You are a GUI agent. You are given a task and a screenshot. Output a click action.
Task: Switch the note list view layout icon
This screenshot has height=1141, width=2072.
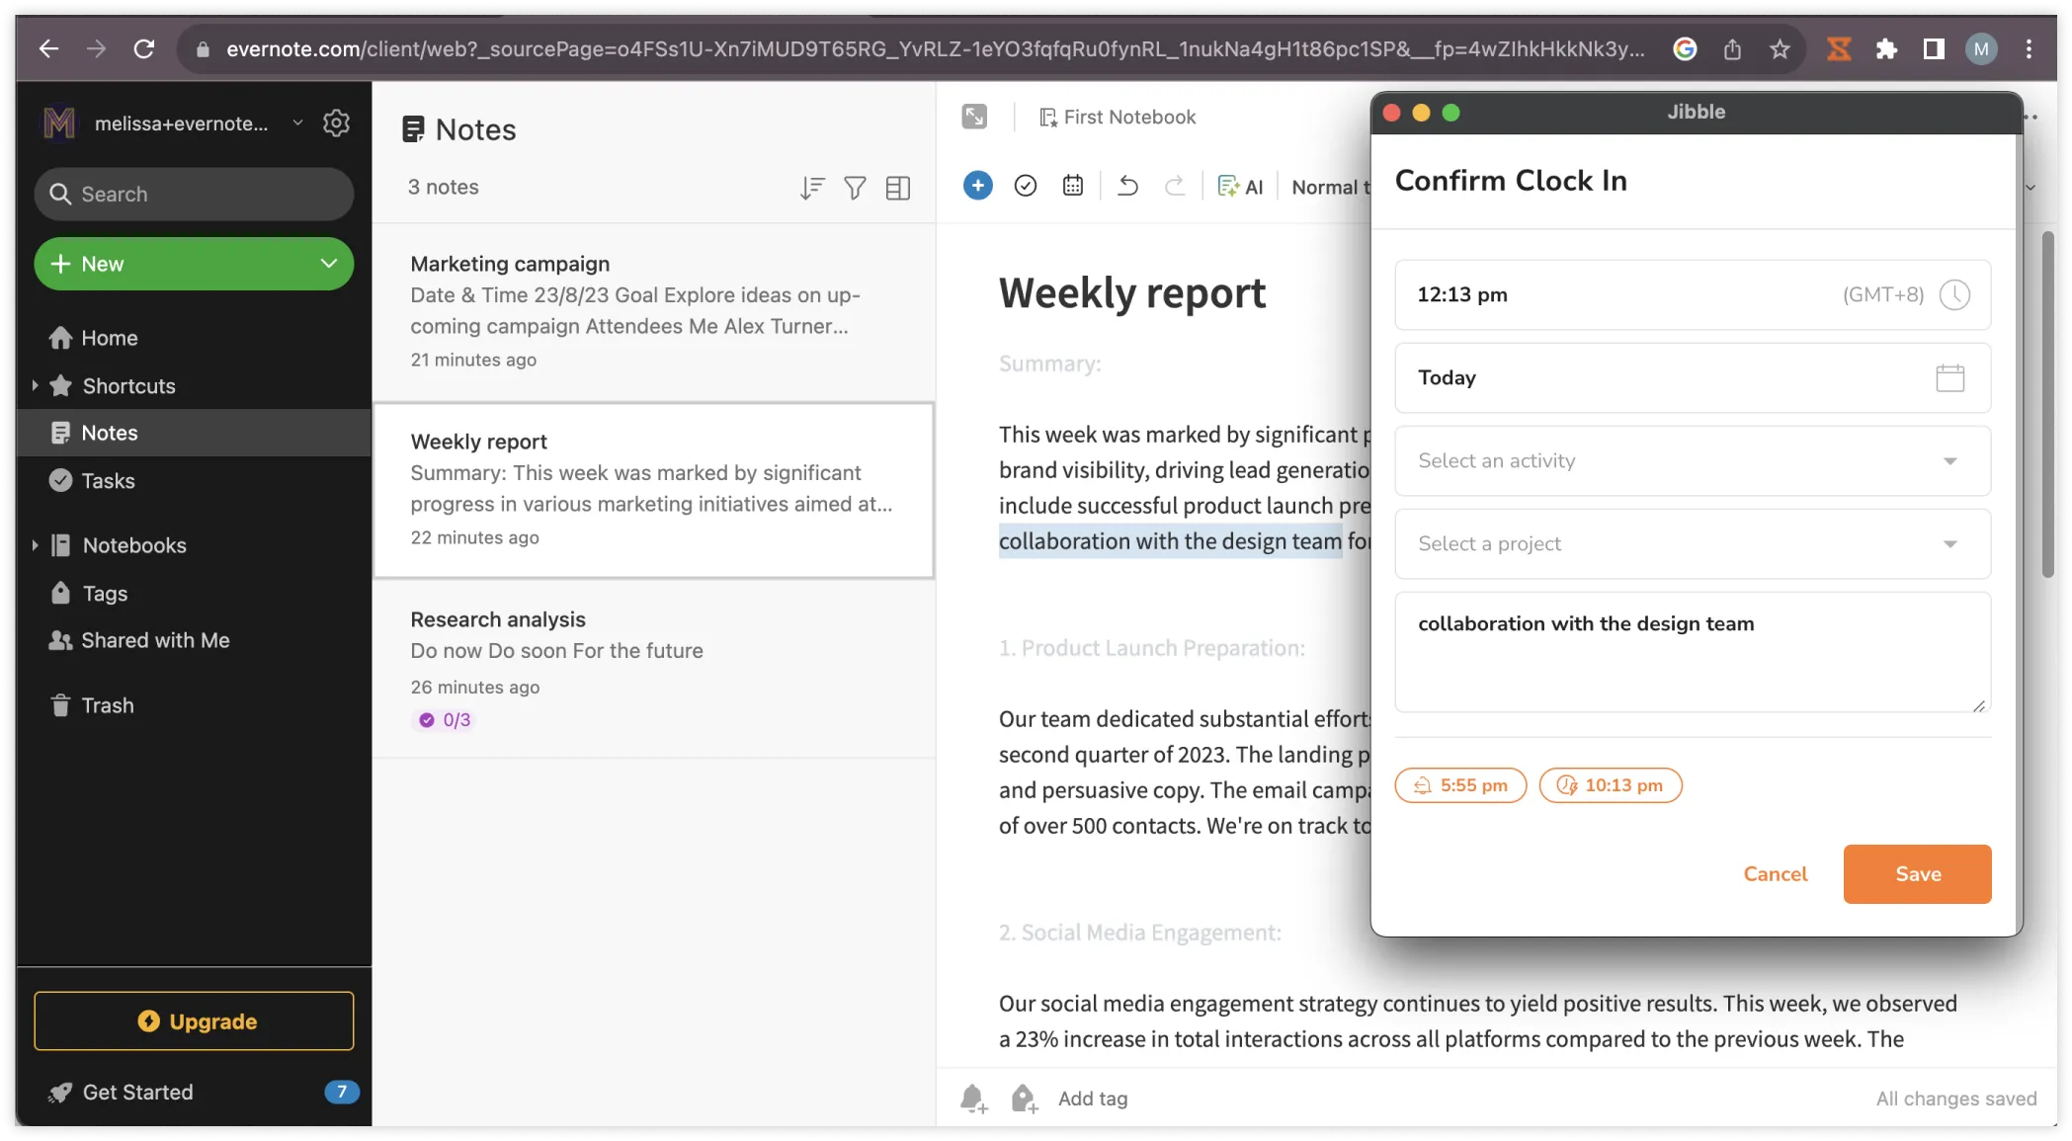(897, 188)
